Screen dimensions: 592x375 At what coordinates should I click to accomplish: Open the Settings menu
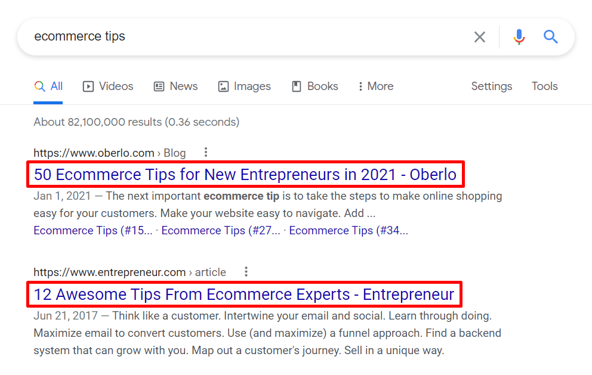(x=491, y=86)
